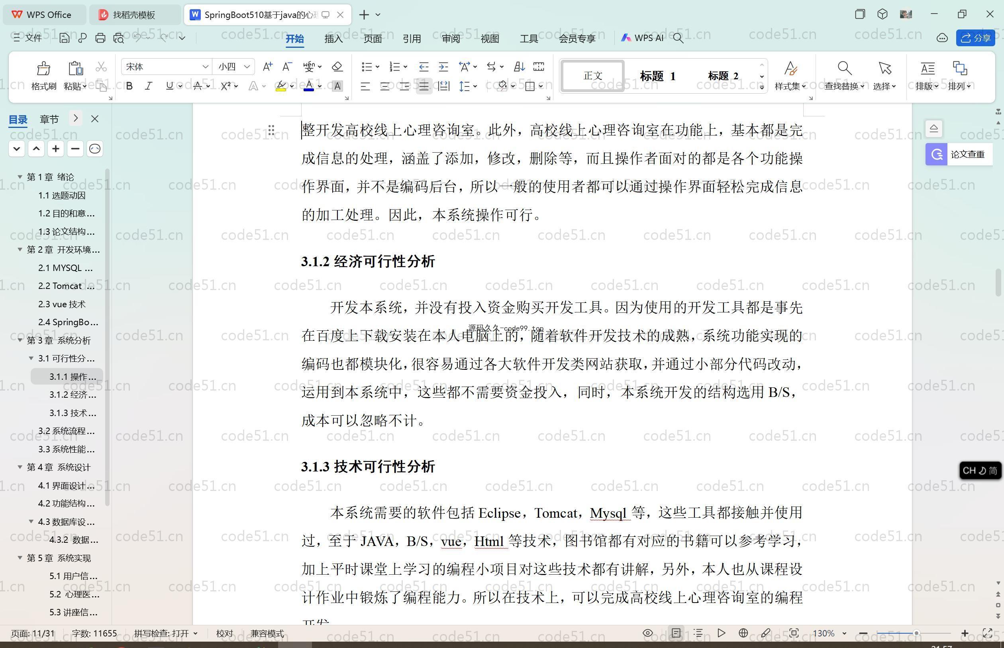The image size is (1004, 648).
Task: Switch to 章节 tab in navigation pane
Action: (x=49, y=119)
